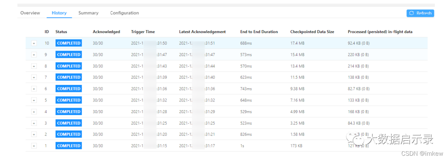Image resolution: width=448 pixels, height=159 pixels.
Task: Select the History tab
Action: pyautogui.click(x=59, y=13)
